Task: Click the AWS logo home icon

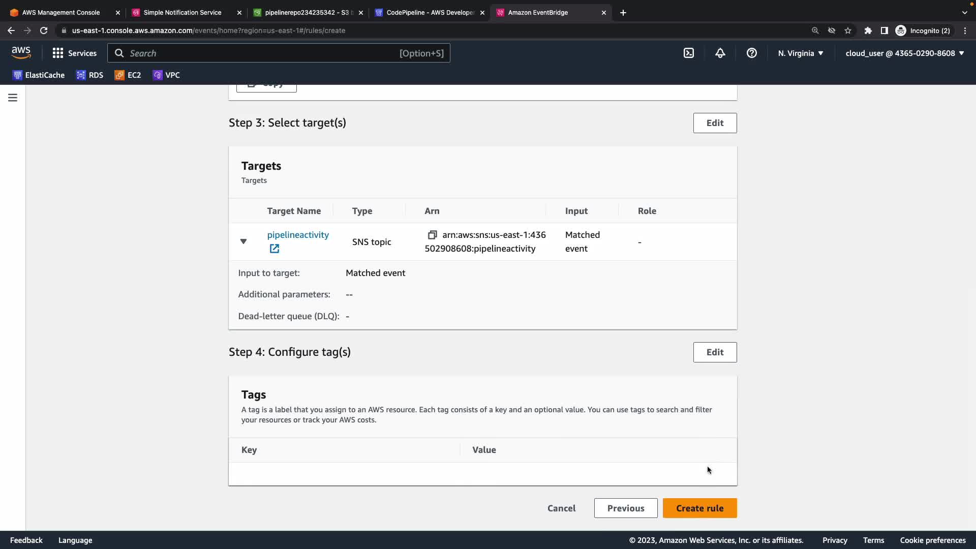Action: point(21,53)
